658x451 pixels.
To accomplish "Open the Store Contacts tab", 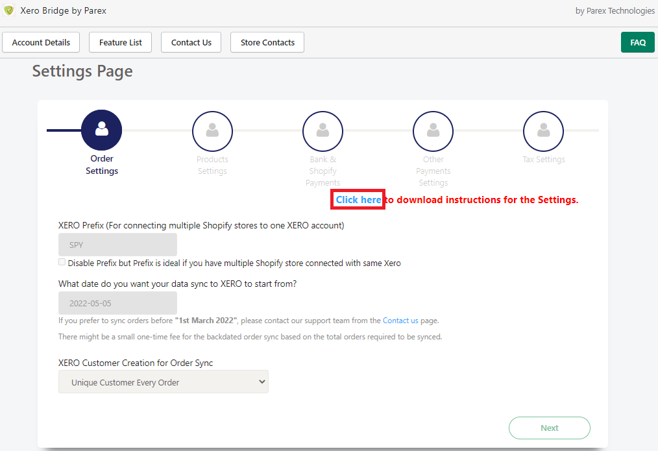I will (267, 42).
